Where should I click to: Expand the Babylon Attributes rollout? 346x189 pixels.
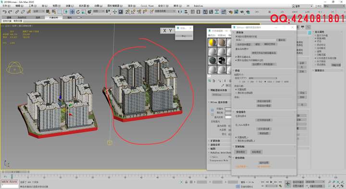(x=220, y=153)
